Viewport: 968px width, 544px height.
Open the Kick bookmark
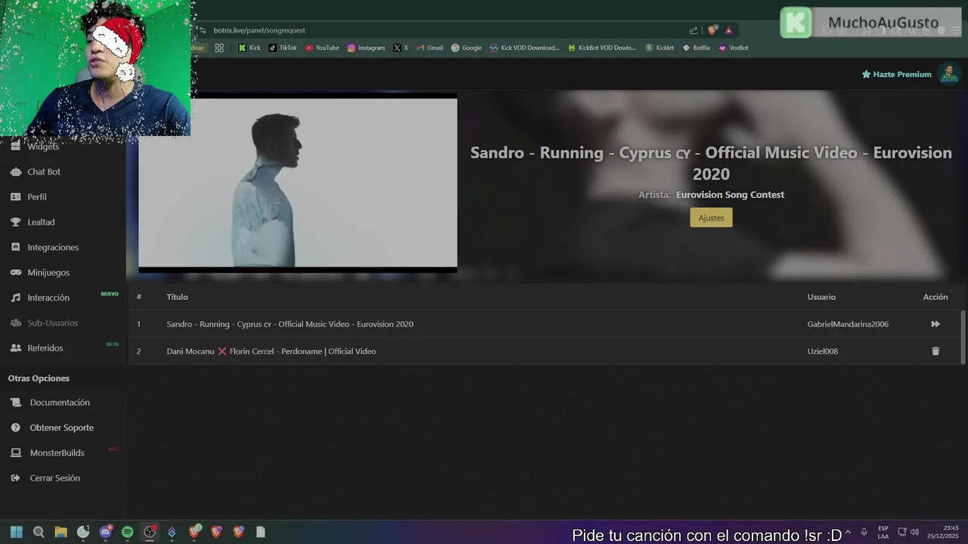[x=250, y=48]
